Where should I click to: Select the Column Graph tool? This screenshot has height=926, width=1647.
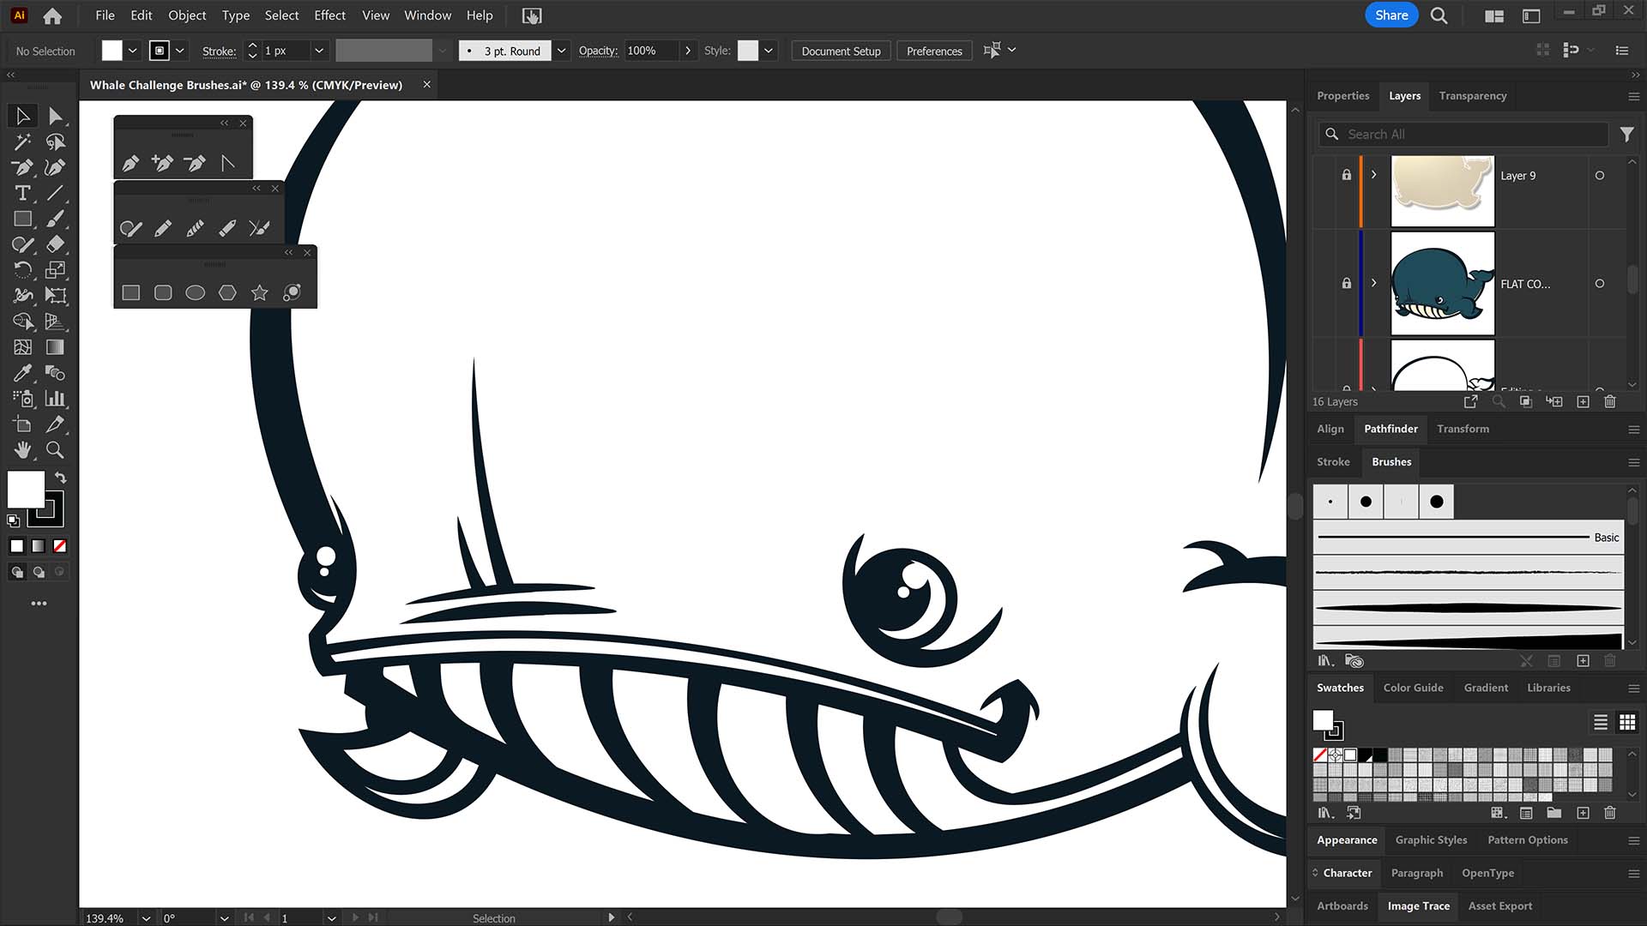point(55,399)
